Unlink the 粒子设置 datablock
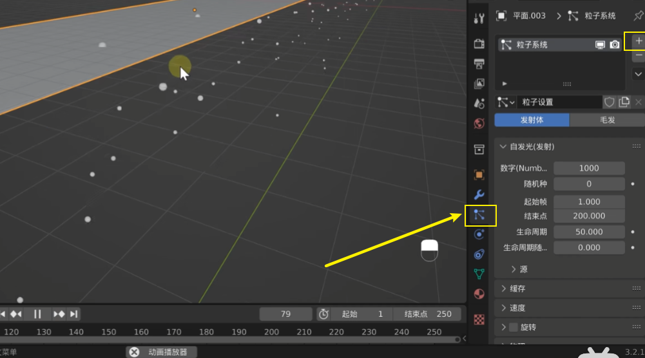Image resolution: width=645 pixels, height=358 pixels. pyautogui.click(x=638, y=102)
